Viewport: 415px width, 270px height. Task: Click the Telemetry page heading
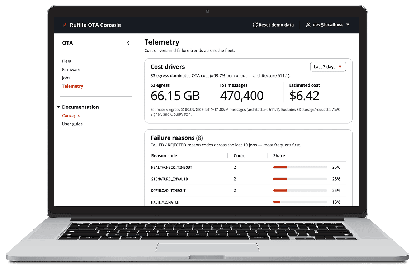point(162,42)
